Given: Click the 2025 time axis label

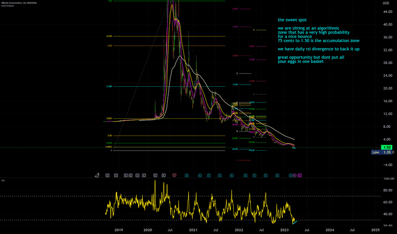Looking at the screenshot, I should 375,230.
